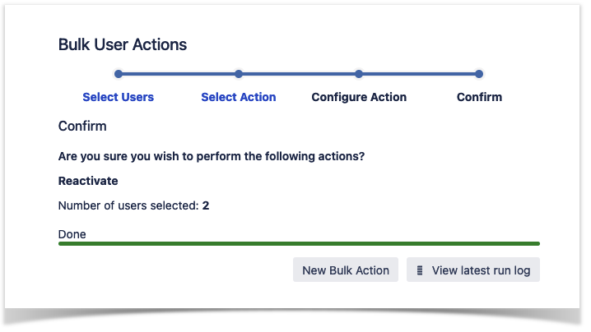
Task: Open the Configure Action step label
Action: (x=359, y=97)
